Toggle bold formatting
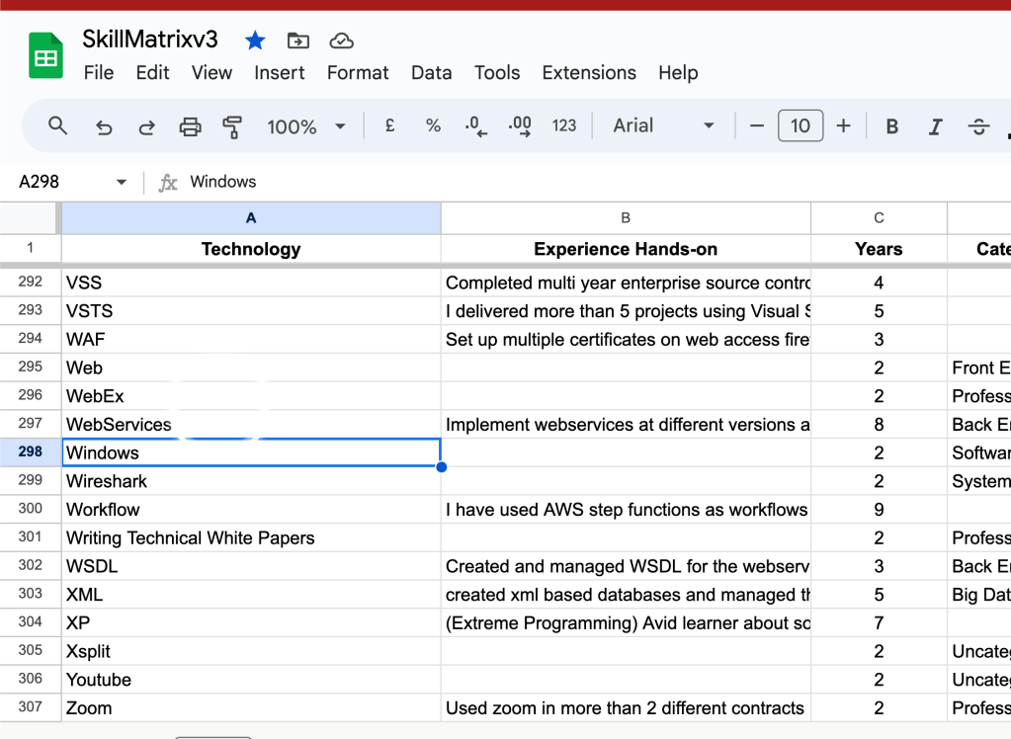1011x739 pixels. pos(892,126)
